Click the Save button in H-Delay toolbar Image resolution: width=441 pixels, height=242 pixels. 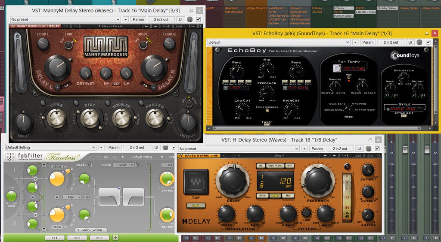[370, 156]
